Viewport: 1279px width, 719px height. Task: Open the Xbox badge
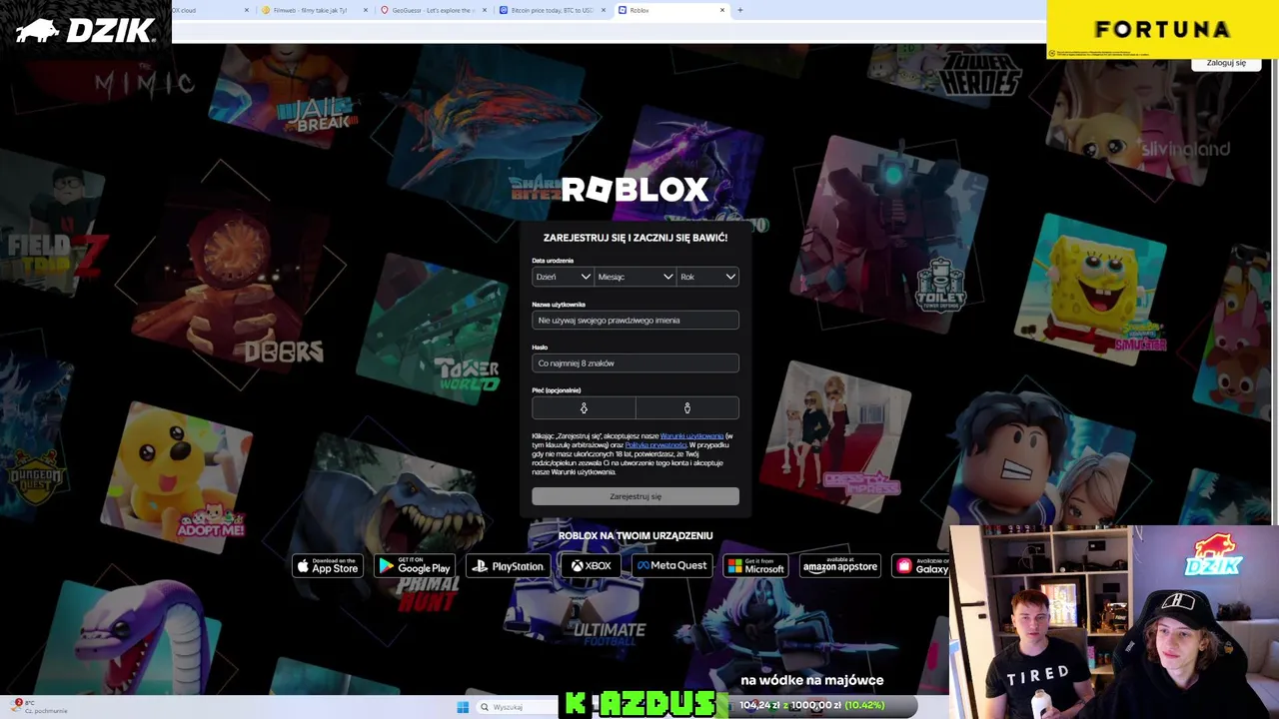point(591,566)
